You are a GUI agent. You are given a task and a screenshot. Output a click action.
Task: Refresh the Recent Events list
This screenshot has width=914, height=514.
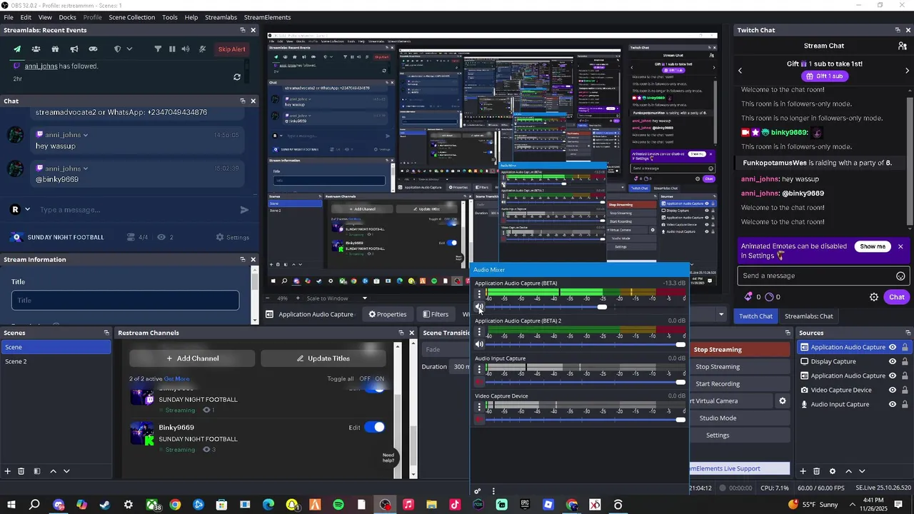237,77
